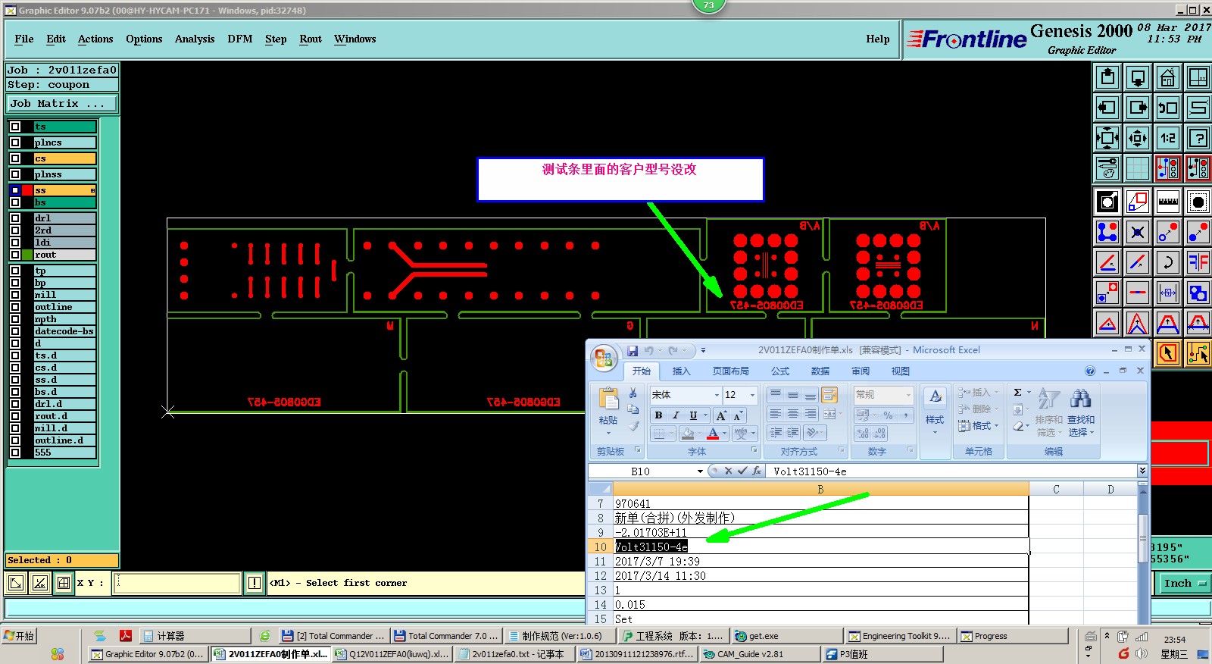Click the Excel Office button
This screenshot has width=1212, height=664.
(x=604, y=359)
